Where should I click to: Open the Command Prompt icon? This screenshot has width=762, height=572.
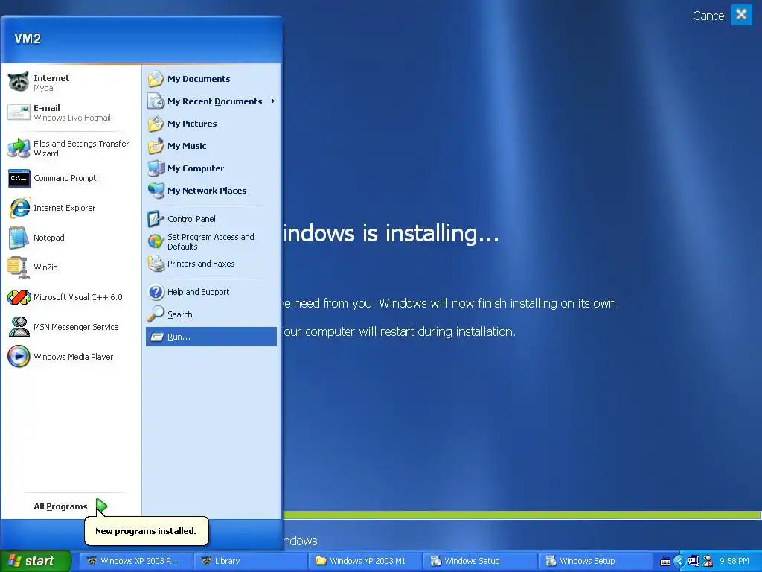(19, 178)
